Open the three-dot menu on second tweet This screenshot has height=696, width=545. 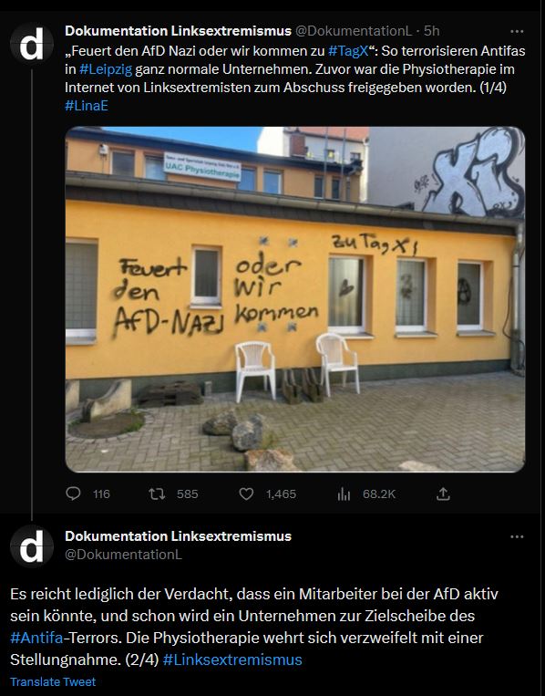517,536
